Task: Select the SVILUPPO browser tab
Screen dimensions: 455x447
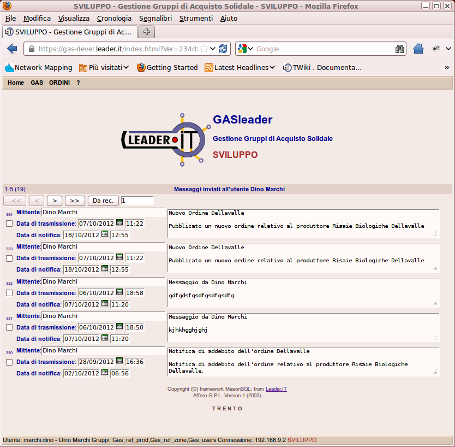Action: point(70,32)
